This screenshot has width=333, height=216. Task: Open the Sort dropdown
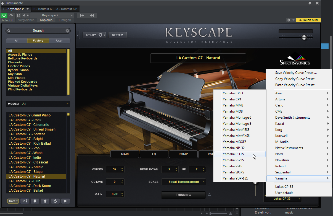tap(13, 201)
